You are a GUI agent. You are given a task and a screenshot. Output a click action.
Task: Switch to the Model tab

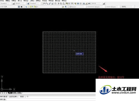click(10, 93)
